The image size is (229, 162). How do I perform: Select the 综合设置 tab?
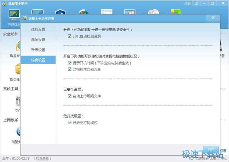(38, 60)
